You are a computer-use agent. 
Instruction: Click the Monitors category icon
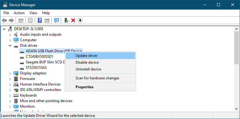click(16, 106)
